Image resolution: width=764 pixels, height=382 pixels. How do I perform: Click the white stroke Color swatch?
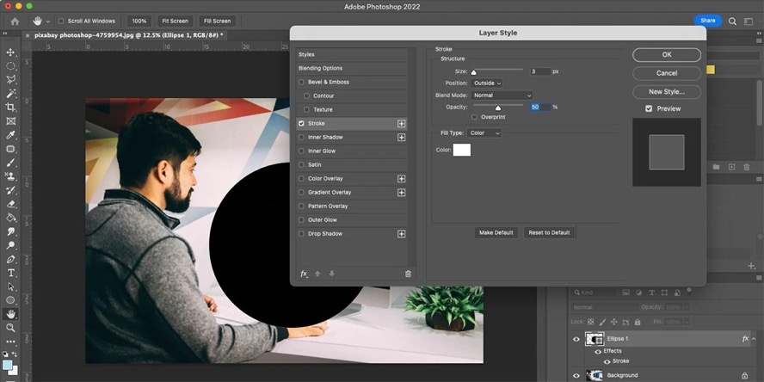click(462, 150)
